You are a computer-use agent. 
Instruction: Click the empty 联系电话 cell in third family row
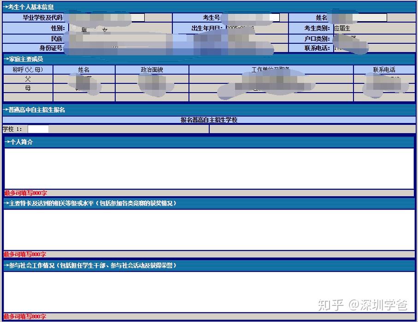pyautogui.click(x=384, y=97)
